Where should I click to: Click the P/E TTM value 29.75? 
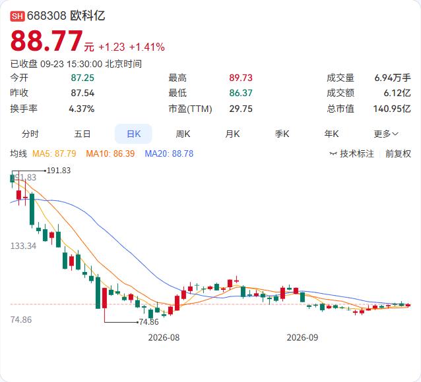tap(241, 109)
